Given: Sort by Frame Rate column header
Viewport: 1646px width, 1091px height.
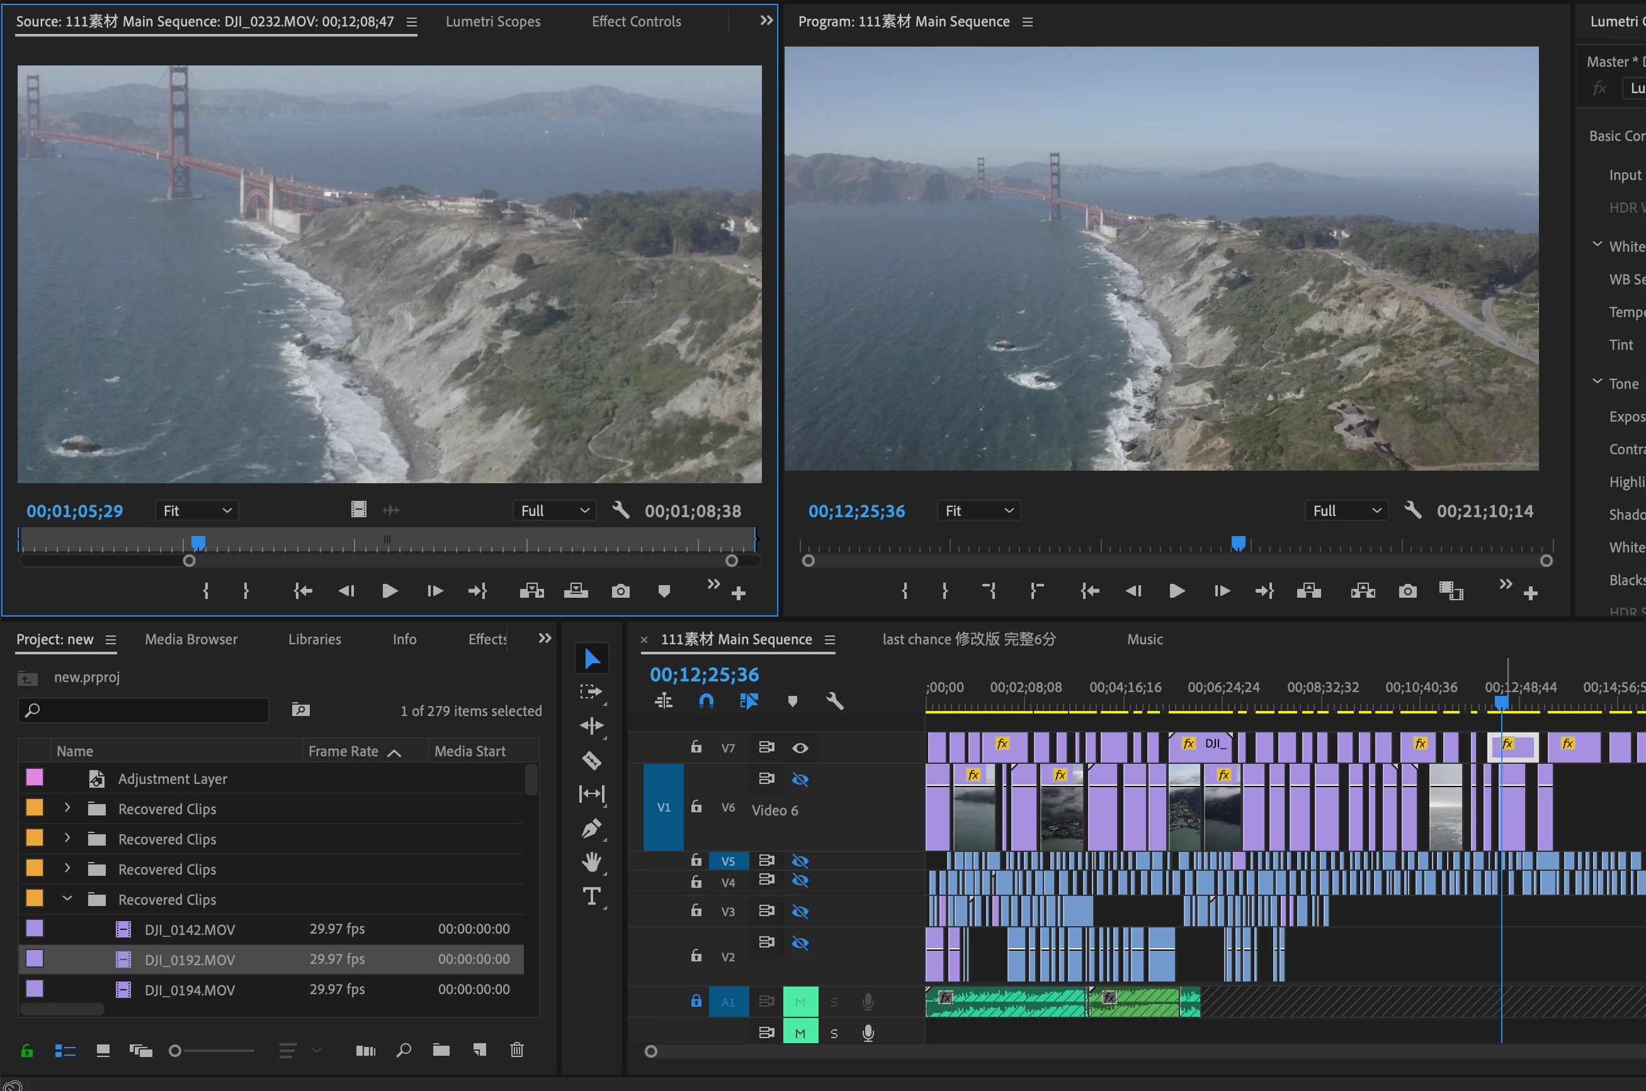Looking at the screenshot, I should point(343,751).
